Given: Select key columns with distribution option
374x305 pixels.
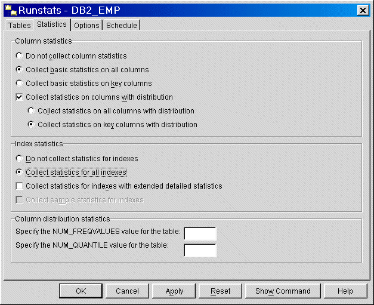Looking at the screenshot, I should 32,125.
